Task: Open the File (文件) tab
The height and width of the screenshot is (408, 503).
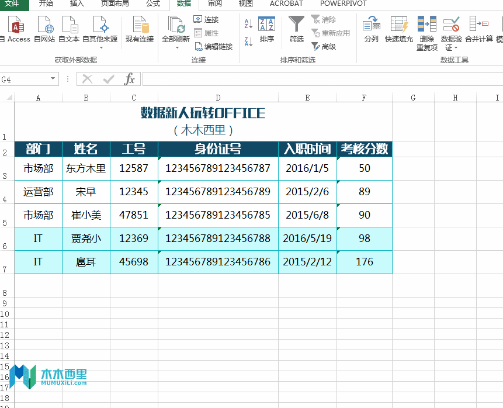Action: (12, 4)
